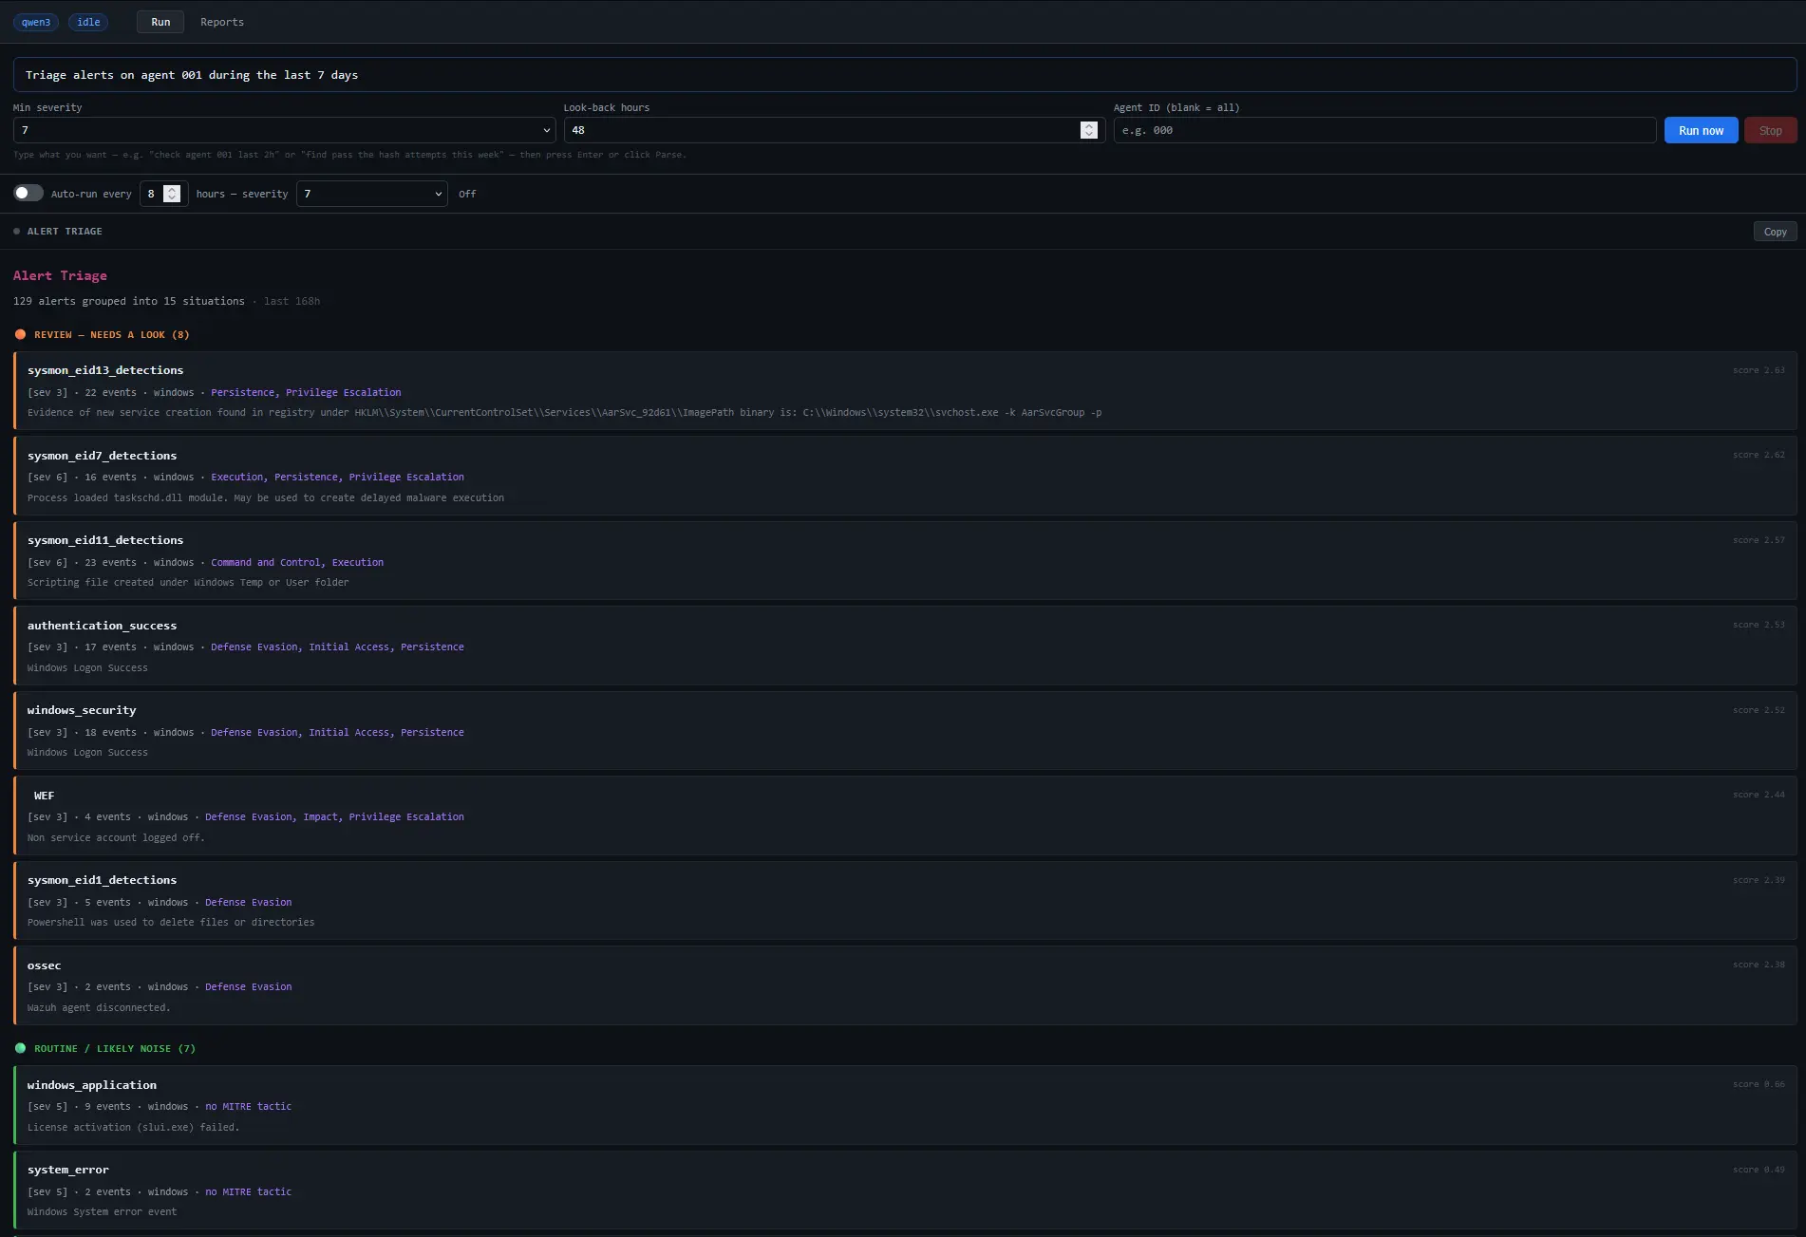1806x1237 pixels.
Task: Click the grey dot beside ALERT TRIAGE
Action: point(17,232)
